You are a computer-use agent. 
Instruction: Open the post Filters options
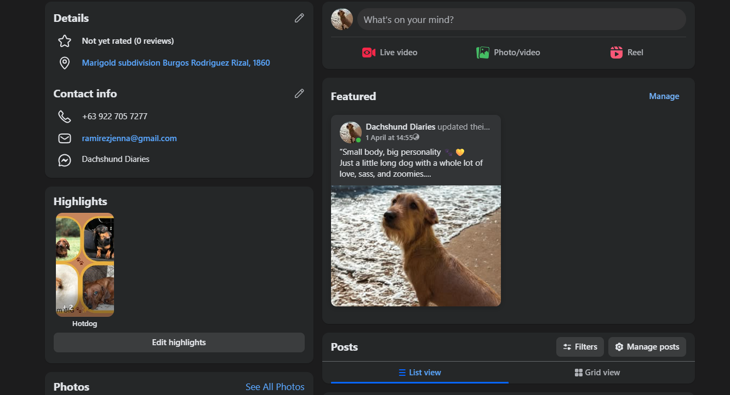coord(580,347)
